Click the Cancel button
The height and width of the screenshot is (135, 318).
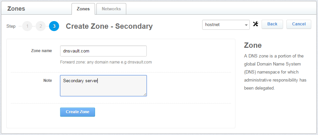(299, 24)
